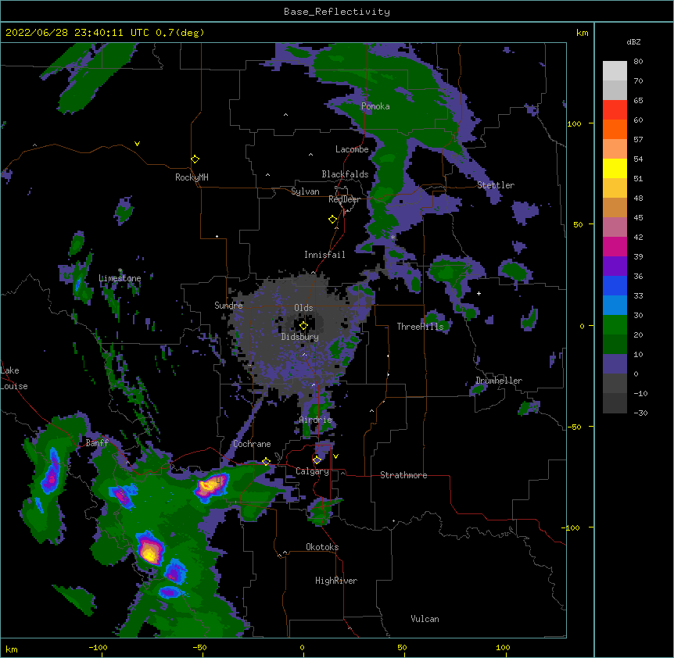Viewport: 674px width, 658px height.
Task: Click the dBZ legend heading
Action: pyautogui.click(x=633, y=41)
